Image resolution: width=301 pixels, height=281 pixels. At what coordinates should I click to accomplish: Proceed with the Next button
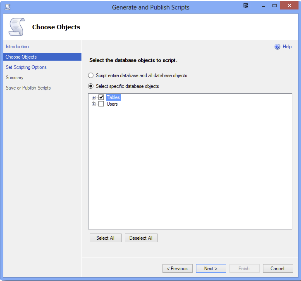coord(211,269)
